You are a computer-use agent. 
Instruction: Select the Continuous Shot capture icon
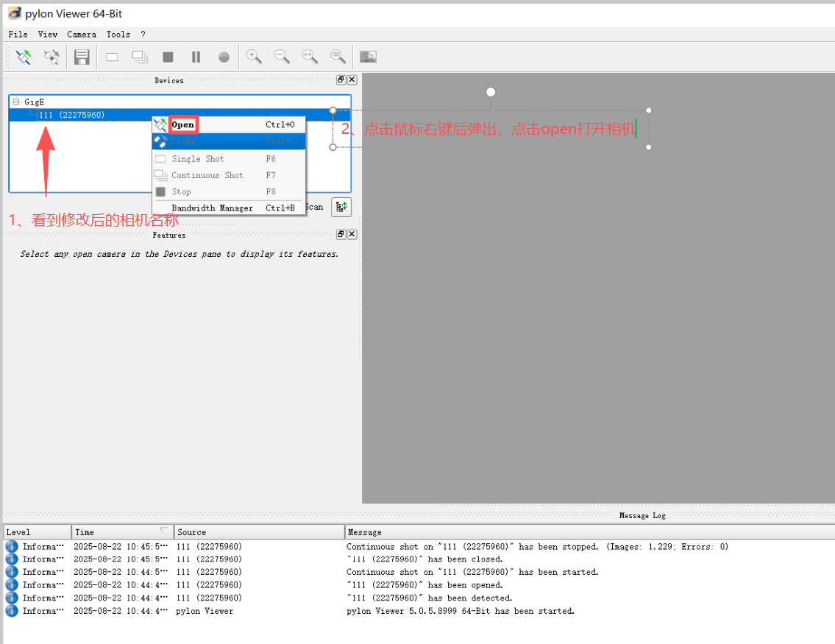coord(139,57)
